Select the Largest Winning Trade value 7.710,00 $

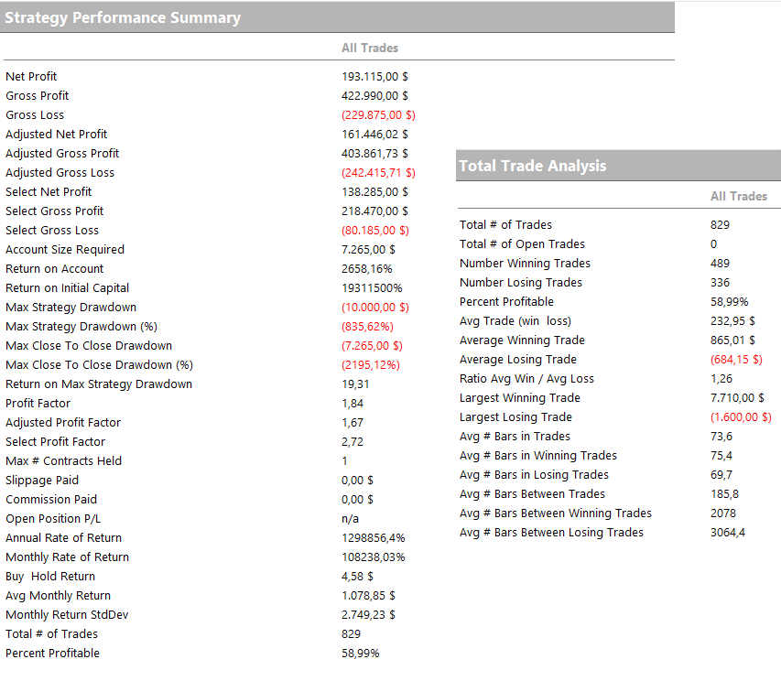(x=737, y=398)
